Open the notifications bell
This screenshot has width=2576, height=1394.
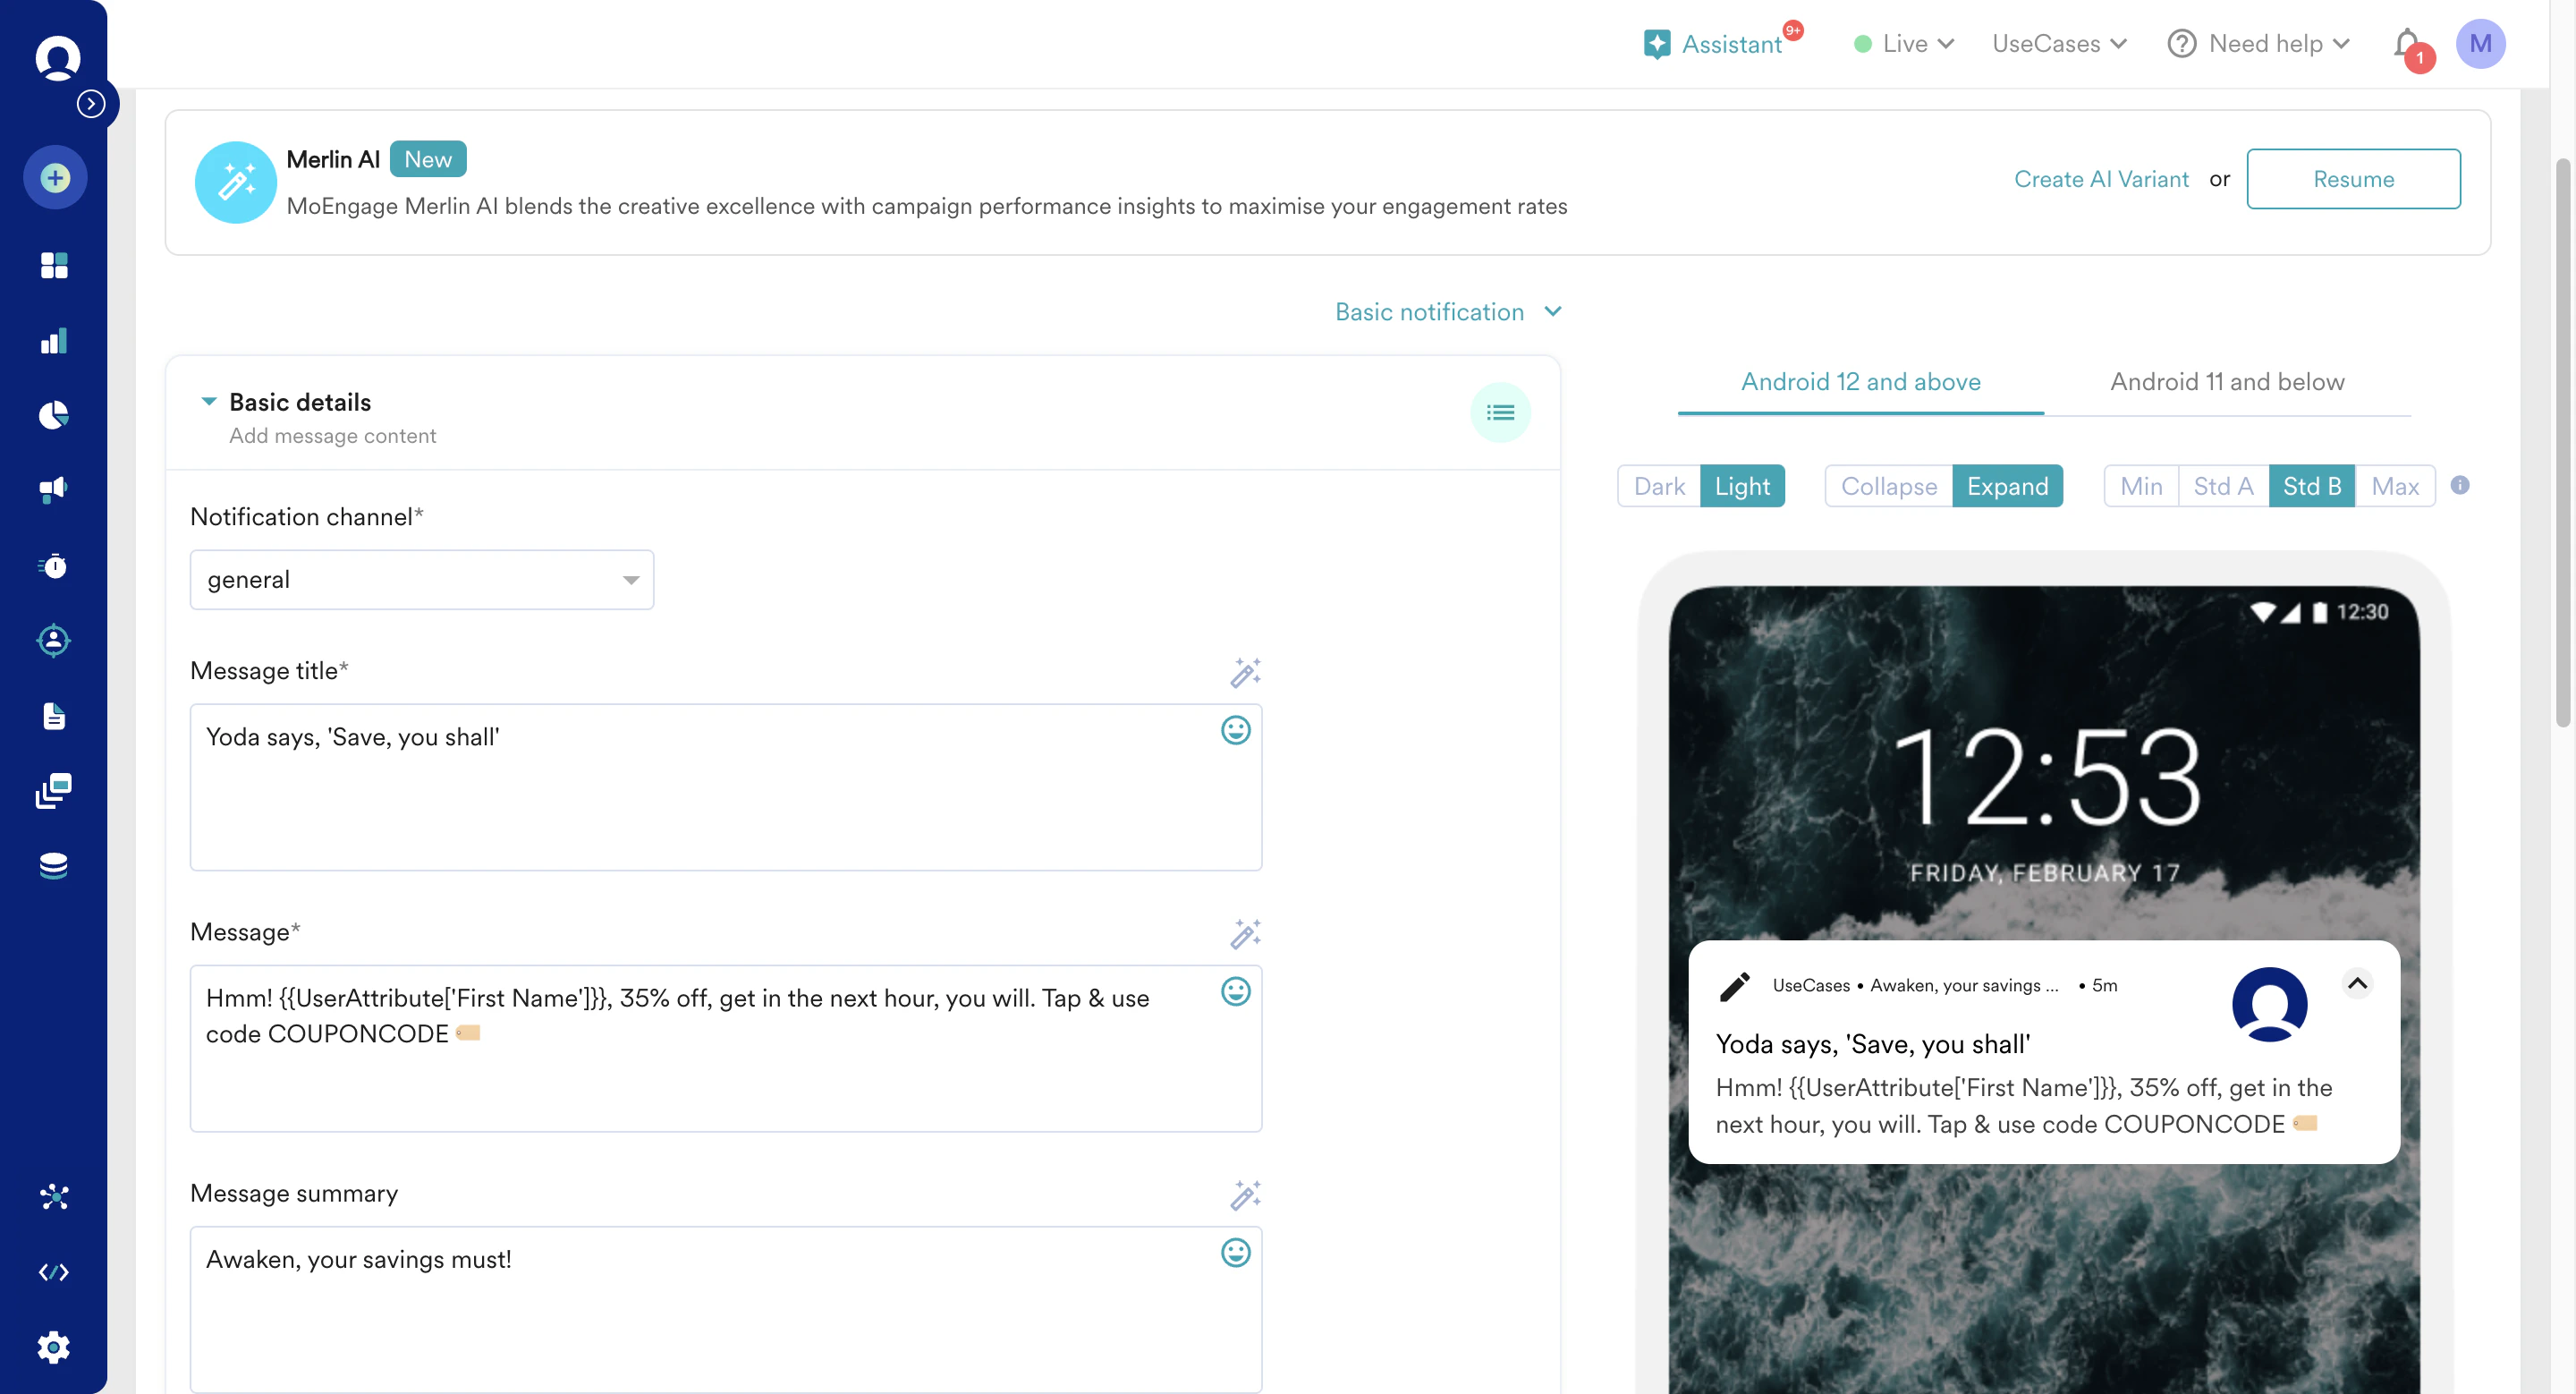point(2408,44)
